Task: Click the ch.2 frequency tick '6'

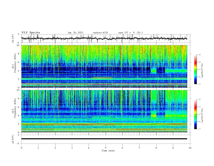Action: click(19, 107)
